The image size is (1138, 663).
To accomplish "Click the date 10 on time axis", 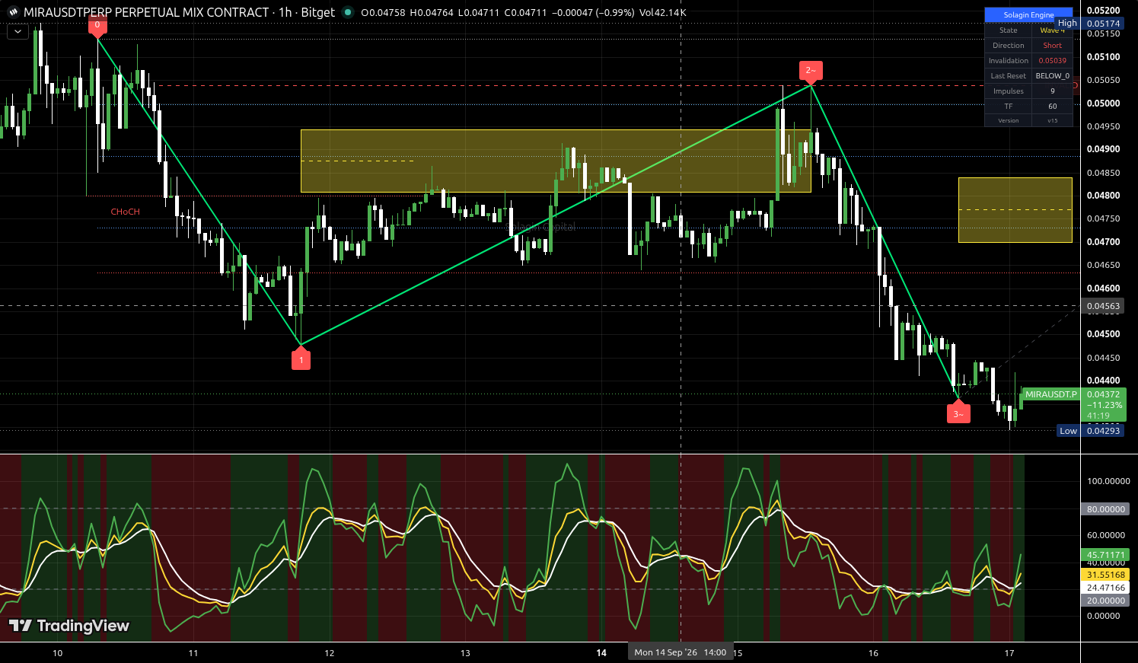I will [x=58, y=653].
